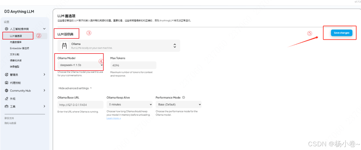The height and width of the screenshot is (150, 361).
Task: Click Performance Mode info icon
Action: pos(184,97)
